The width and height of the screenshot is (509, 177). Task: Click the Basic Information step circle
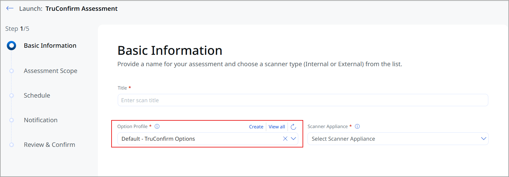coord(11,46)
